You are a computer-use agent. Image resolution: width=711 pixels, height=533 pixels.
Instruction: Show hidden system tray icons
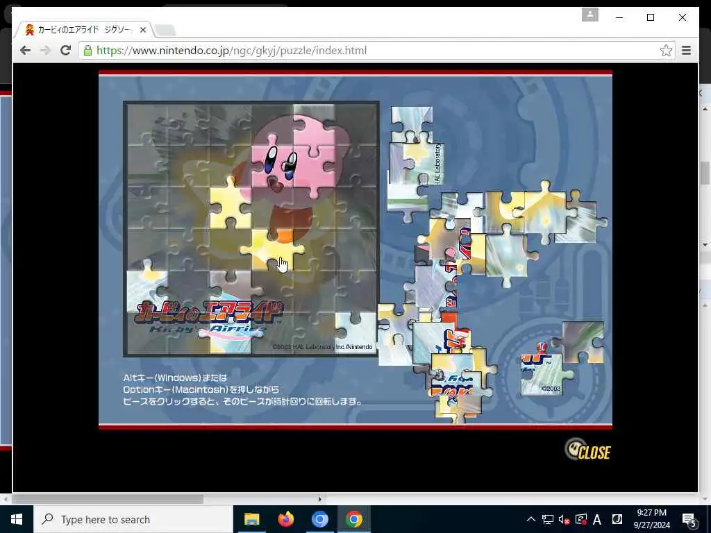click(x=530, y=519)
